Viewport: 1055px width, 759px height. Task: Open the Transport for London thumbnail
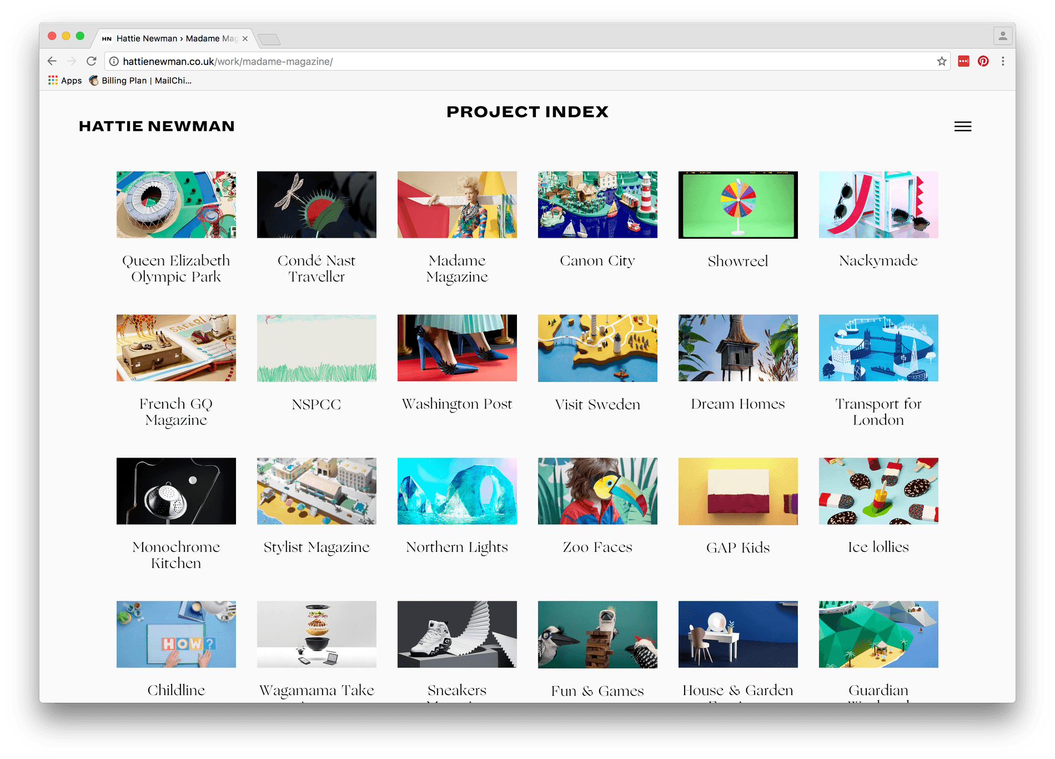[878, 348]
